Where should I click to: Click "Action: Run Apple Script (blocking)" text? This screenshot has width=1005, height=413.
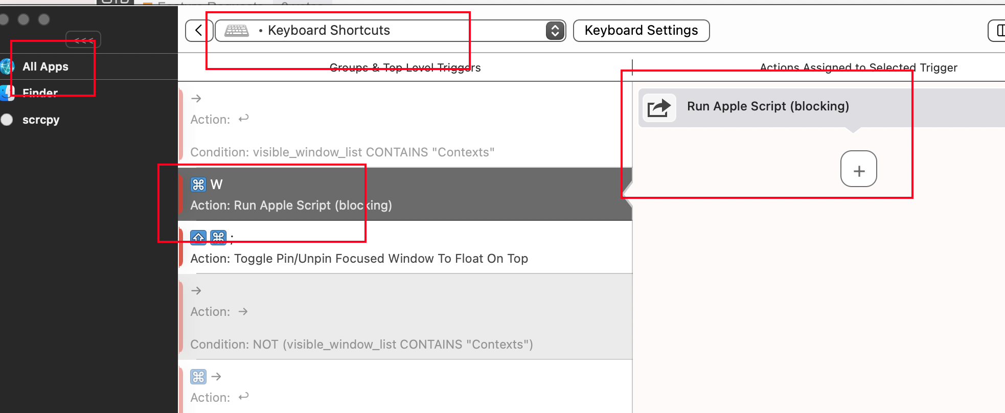pos(291,205)
